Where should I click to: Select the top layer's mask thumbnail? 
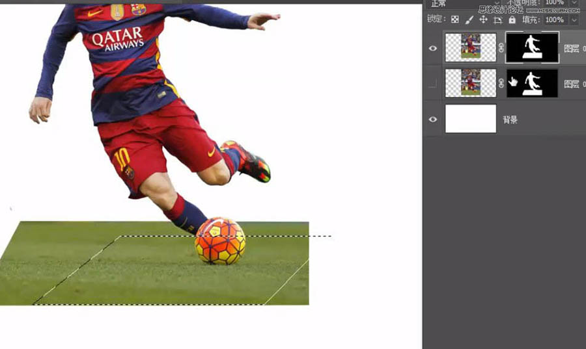(x=532, y=48)
